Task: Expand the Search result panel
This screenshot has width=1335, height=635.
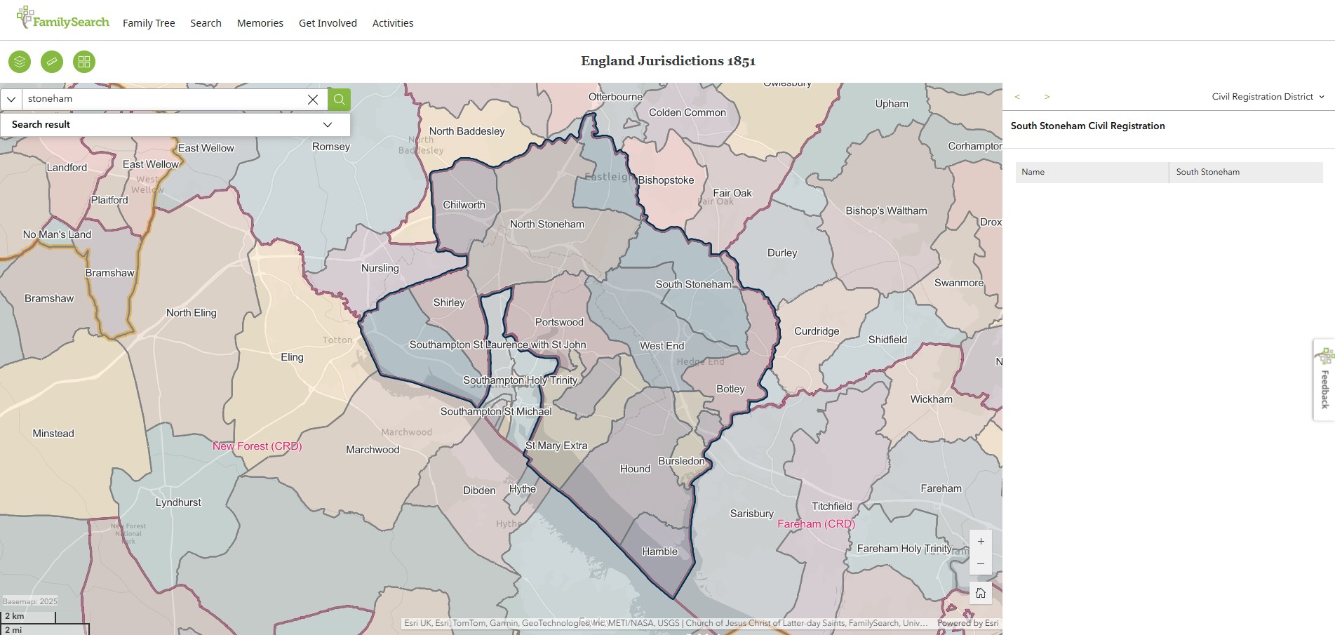Action: pos(327,125)
